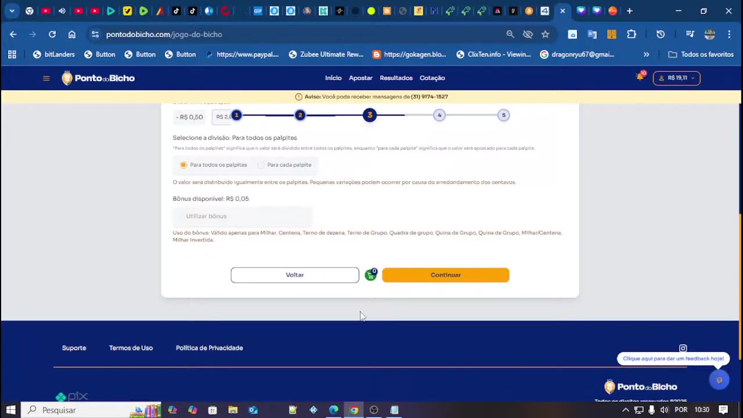Decrease bet with '- R$ 0,50' button

[190, 117]
